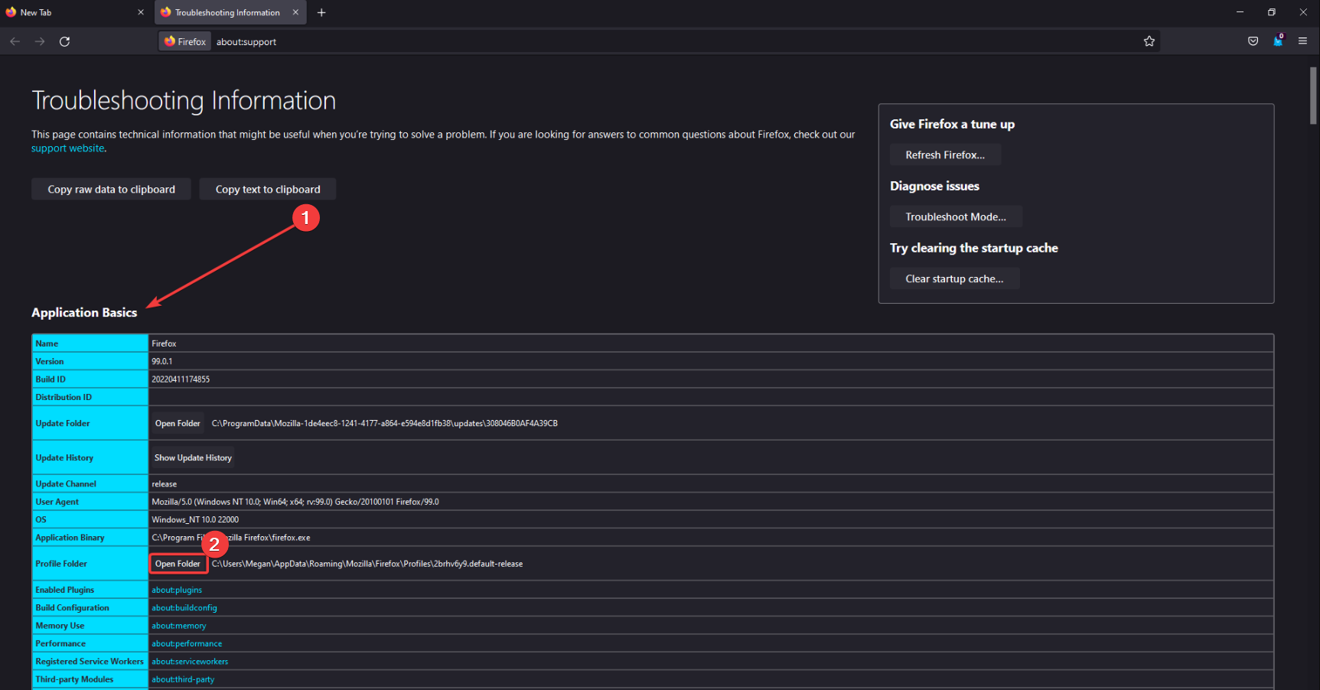Open the about:memory link
The image size is (1320, 690).
179,626
